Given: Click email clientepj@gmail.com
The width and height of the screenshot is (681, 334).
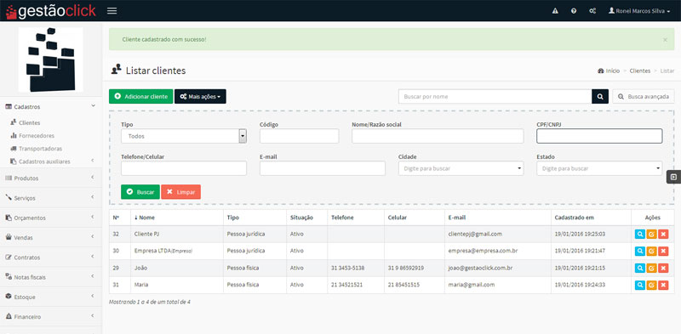Looking at the screenshot, I should (x=475, y=234).
